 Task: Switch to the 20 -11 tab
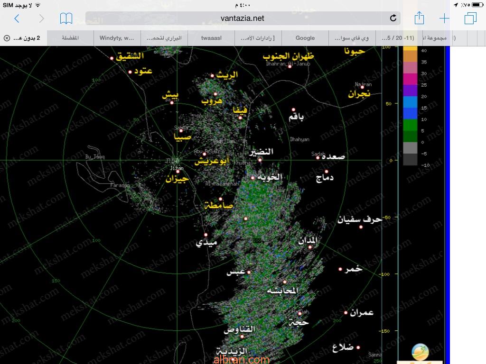(x=398, y=38)
